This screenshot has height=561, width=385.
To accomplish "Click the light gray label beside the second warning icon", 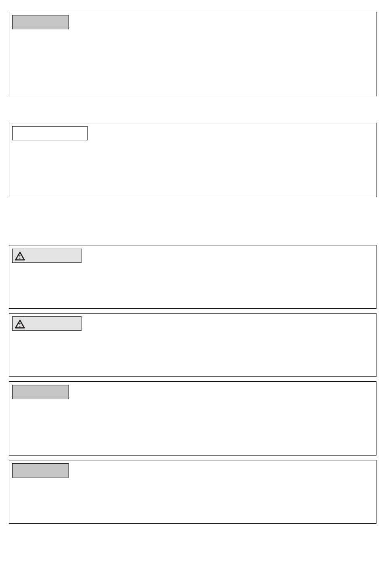I will pyautogui.click(x=53, y=324).
